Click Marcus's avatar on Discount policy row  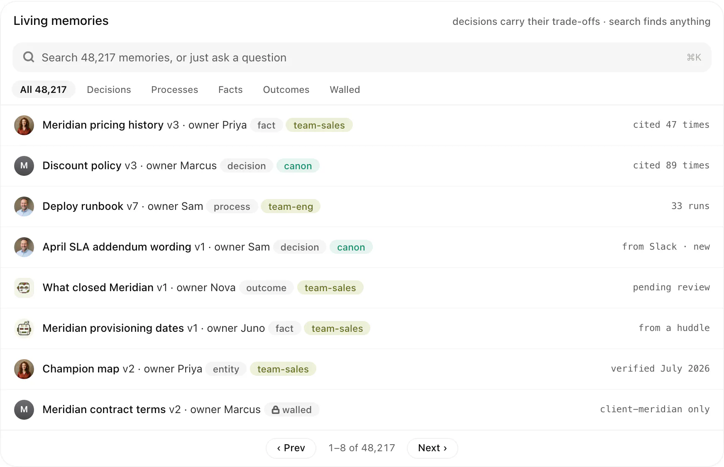pyautogui.click(x=24, y=166)
